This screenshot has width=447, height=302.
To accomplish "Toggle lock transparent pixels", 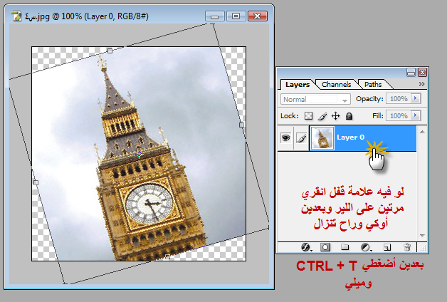I will (x=309, y=115).
